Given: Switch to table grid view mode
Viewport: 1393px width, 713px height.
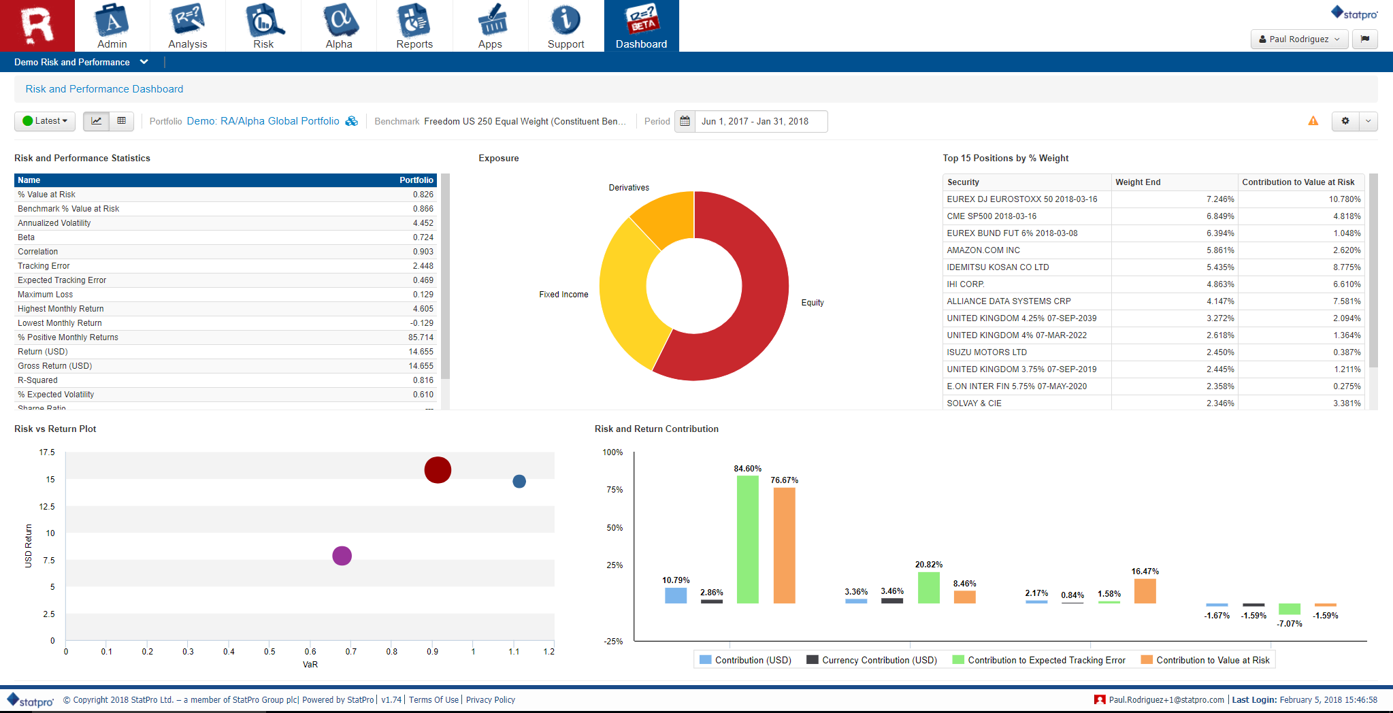Looking at the screenshot, I should click(x=122, y=121).
